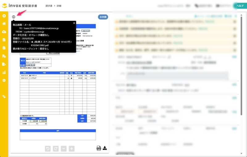Screen dimensions: 247x157
Task: Open the bar chart icon in the sidebar
Action: coord(4,72)
